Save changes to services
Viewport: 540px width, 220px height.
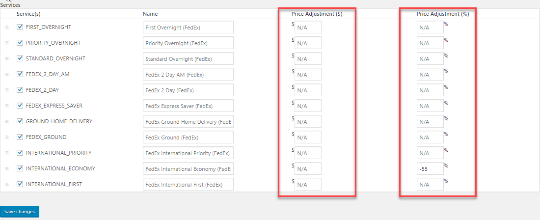(20, 212)
